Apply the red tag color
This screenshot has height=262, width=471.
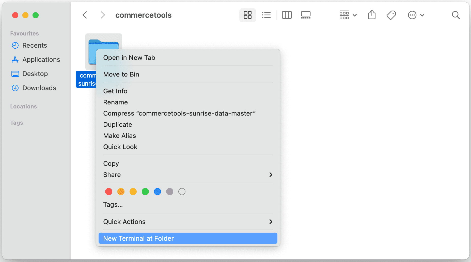coord(109,192)
